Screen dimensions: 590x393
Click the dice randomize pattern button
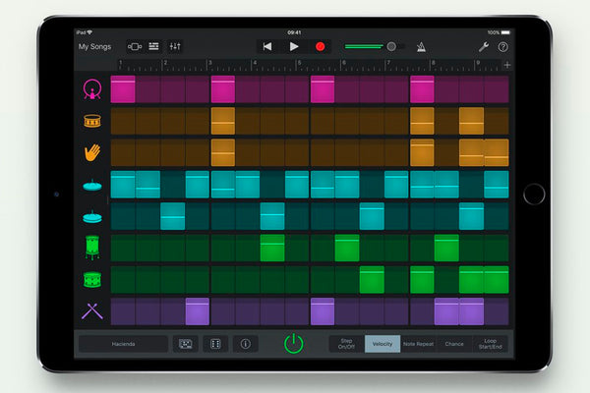click(214, 344)
